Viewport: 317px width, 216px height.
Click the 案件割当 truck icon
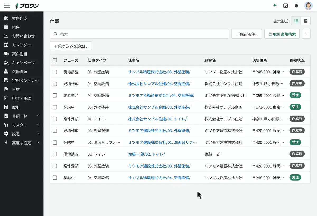click(x=6, y=54)
